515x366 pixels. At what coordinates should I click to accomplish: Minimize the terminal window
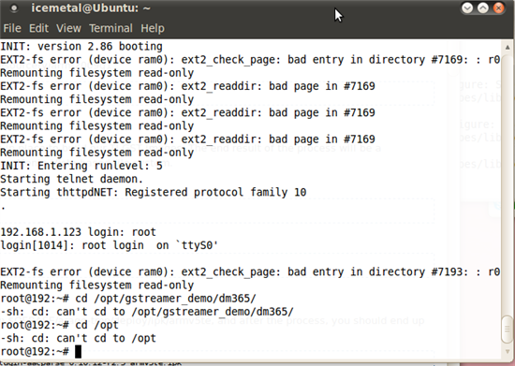(467, 7)
